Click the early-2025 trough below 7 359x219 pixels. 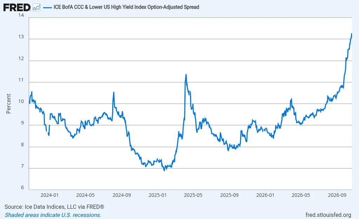164,170
